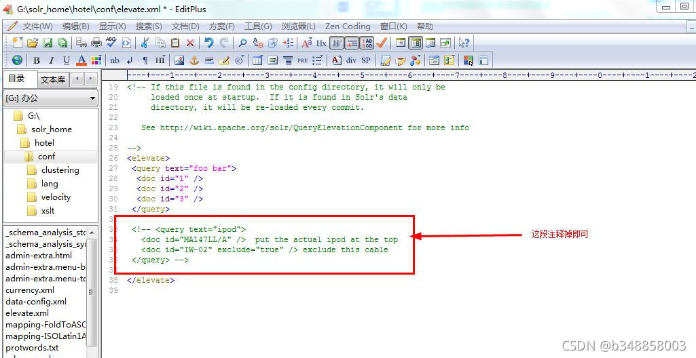Insert line break arrow icon
696x358 pixels.
(130, 60)
